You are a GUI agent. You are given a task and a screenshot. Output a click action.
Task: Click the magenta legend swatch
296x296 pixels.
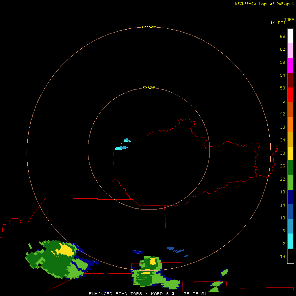[290, 65]
